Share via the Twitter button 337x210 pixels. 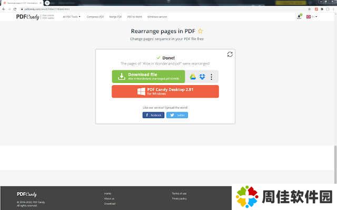177,115
